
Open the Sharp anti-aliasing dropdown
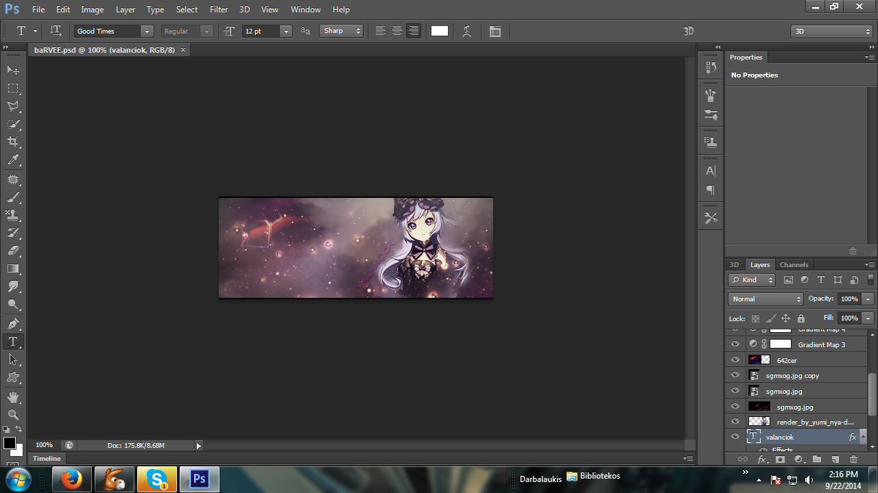coord(342,31)
